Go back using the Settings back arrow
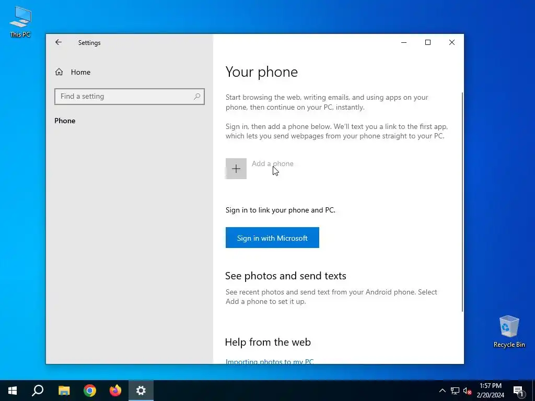 [59, 42]
